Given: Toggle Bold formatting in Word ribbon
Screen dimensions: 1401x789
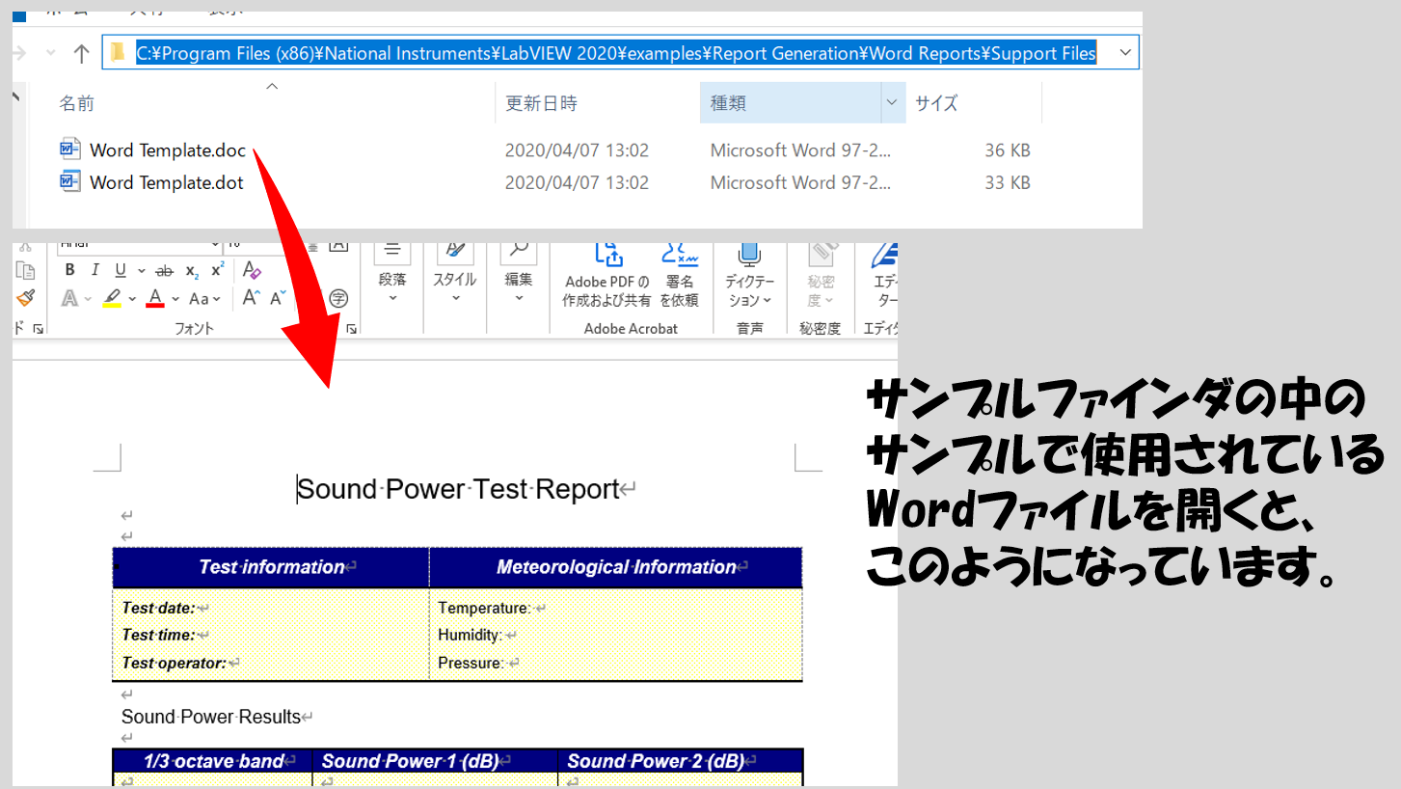Looking at the screenshot, I should [x=69, y=271].
